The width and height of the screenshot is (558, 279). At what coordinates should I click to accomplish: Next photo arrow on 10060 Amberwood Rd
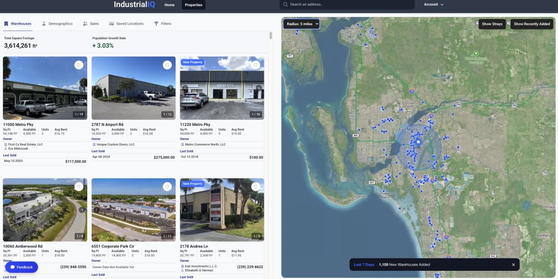[82, 209]
